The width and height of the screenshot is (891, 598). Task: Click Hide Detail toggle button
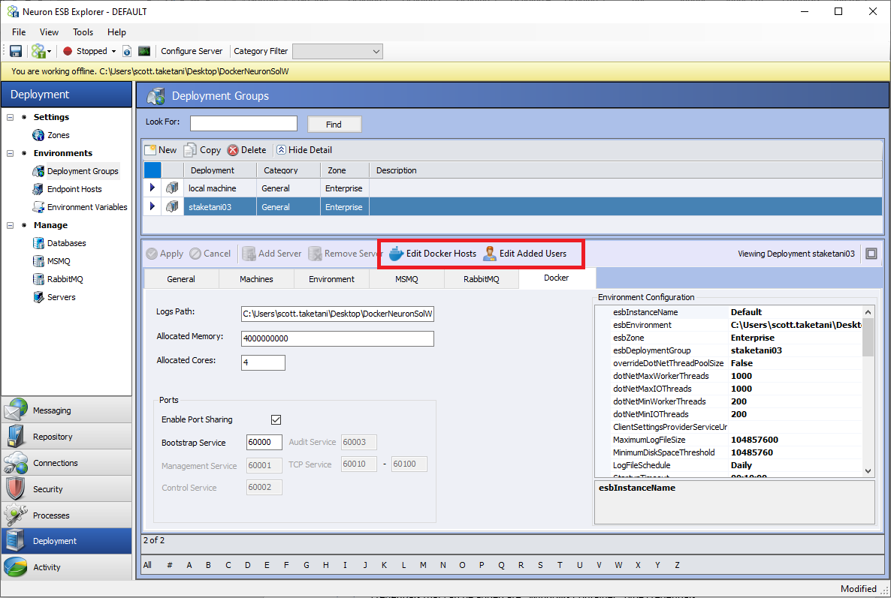304,150
